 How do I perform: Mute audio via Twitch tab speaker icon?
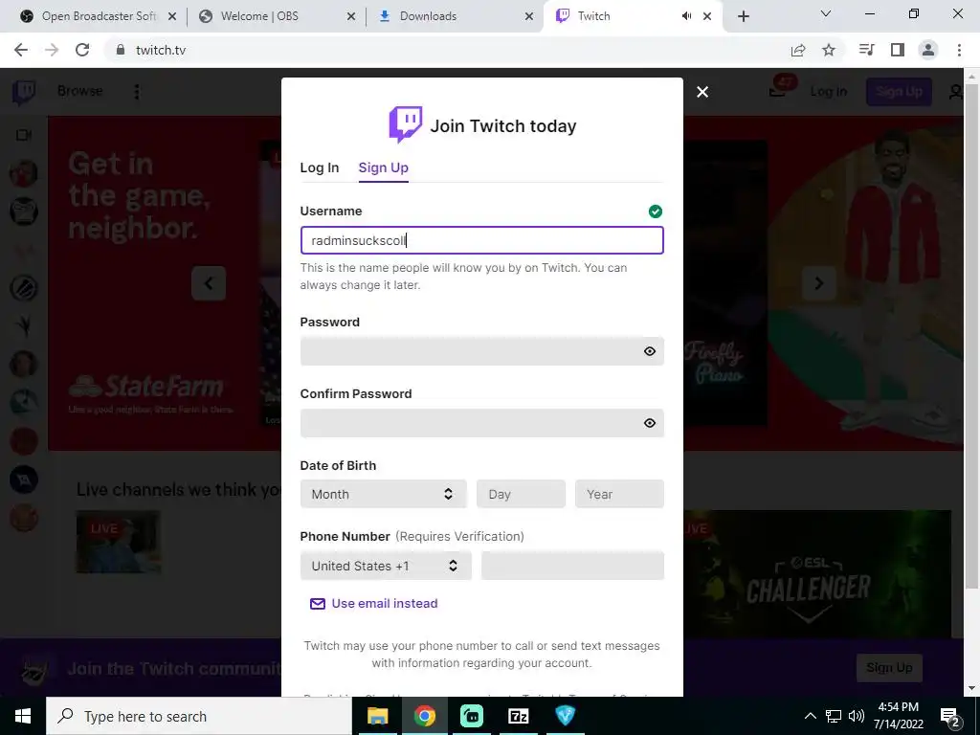687,16
